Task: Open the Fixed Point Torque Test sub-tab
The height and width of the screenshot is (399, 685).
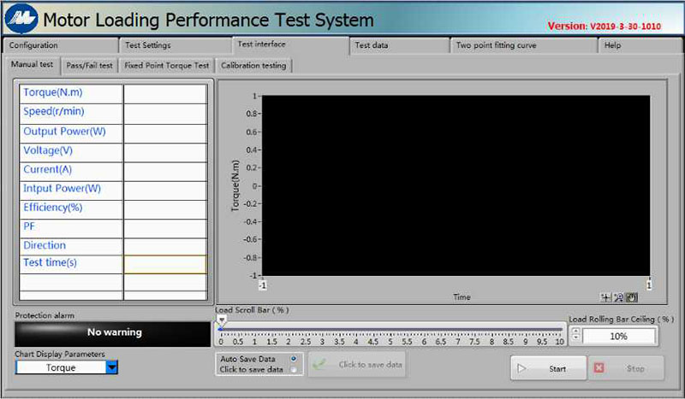Action: (166, 65)
